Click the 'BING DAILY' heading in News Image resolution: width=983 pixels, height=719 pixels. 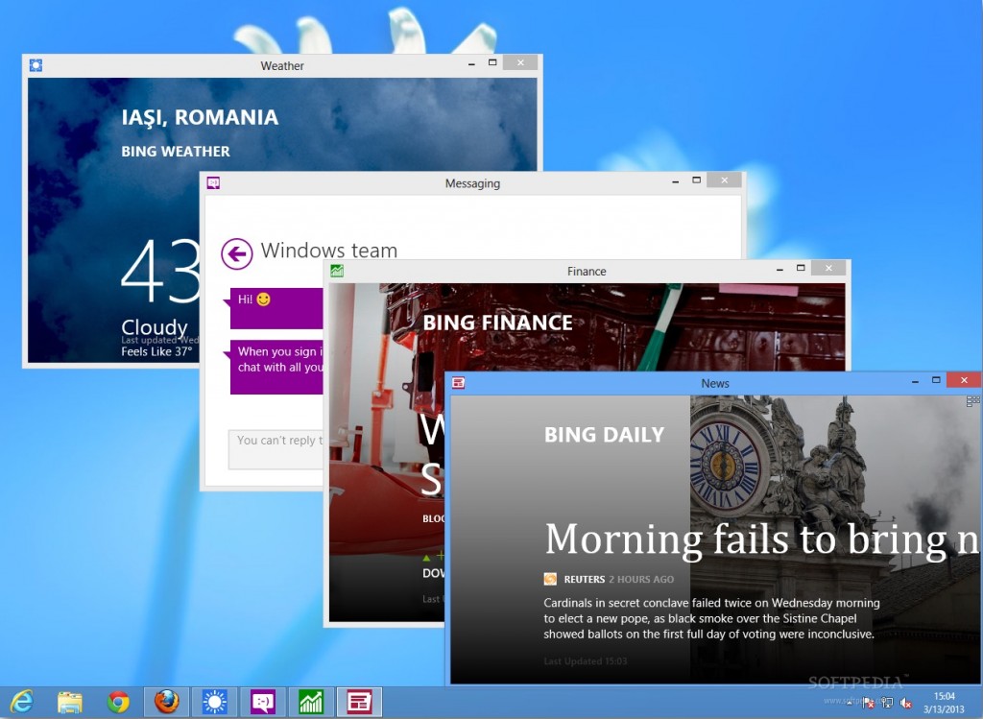[605, 435]
